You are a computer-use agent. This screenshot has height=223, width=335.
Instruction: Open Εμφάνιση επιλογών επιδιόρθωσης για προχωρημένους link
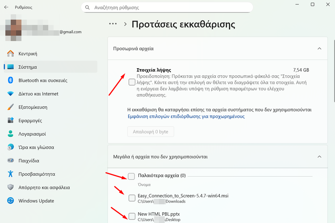pyautogui.click(x=186, y=117)
